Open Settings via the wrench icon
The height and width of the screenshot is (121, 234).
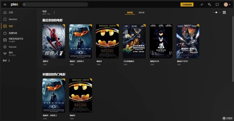209,4
